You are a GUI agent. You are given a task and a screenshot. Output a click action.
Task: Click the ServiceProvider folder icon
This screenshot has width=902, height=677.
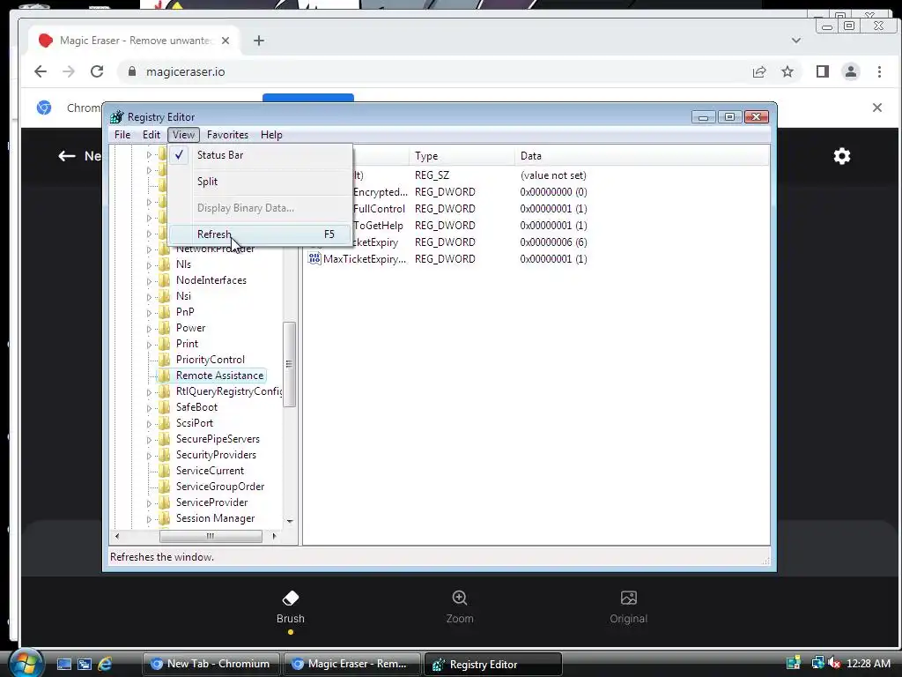tap(164, 502)
